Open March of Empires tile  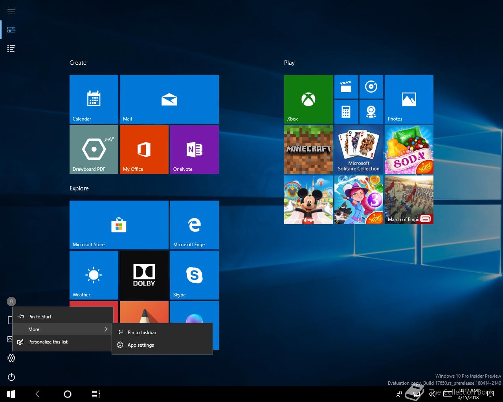[409, 200]
